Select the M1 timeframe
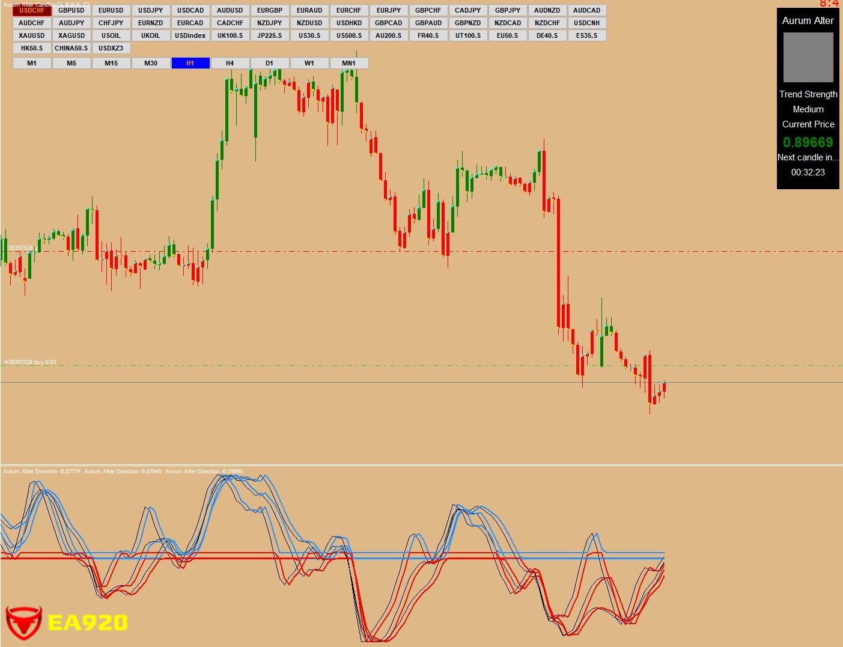 [x=32, y=63]
